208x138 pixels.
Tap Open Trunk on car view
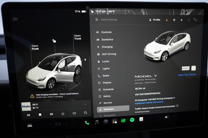78,37
